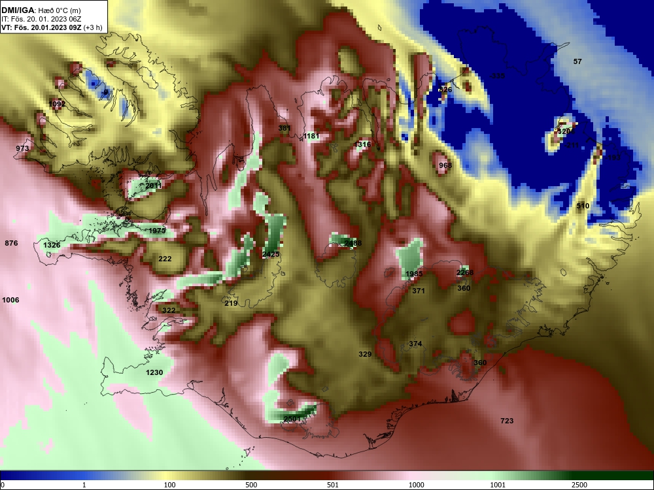Click the negative map value -193
The height and width of the screenshot is (490, 654).
point(613,157)
